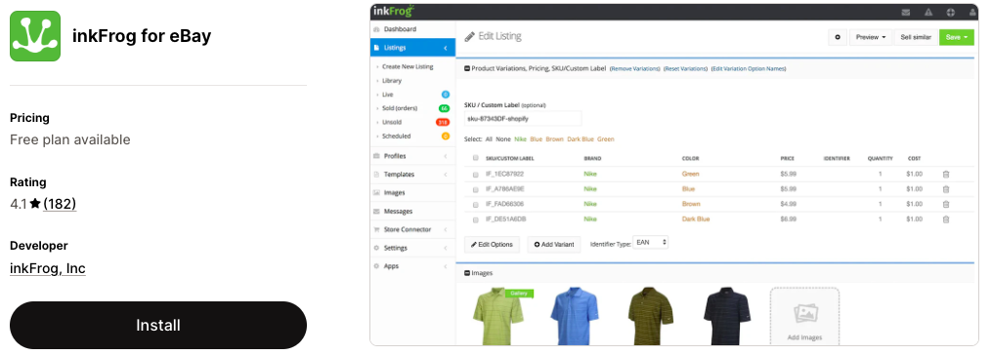Click the pencil icon beside Edit Listing
Image resolution: width=991 pixels, height=355 pixels.
tap(469, 36)
